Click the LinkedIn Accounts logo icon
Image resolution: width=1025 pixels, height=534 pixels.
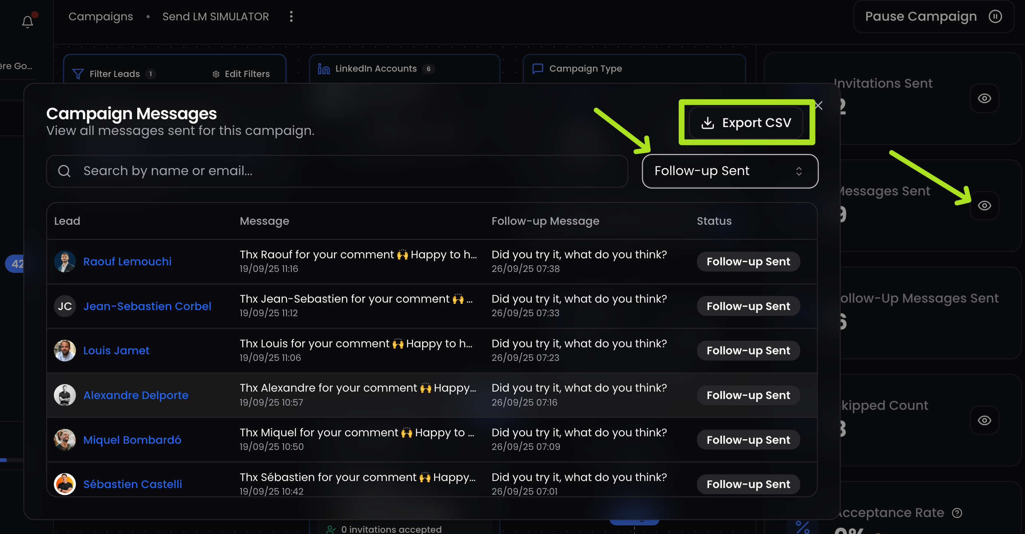pyautogui.click(x=324, y=69)
